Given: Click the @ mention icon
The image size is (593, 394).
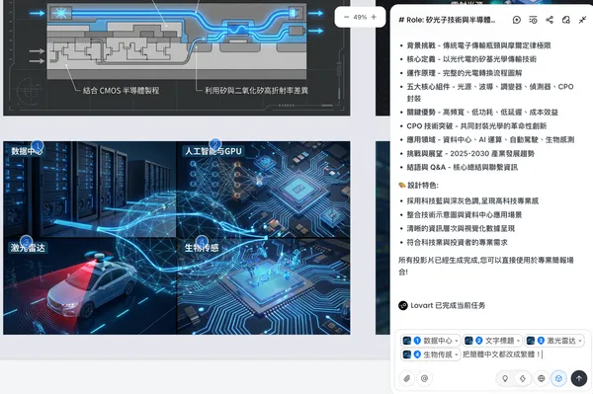Looking at the screenshot, I should point(424,378).
